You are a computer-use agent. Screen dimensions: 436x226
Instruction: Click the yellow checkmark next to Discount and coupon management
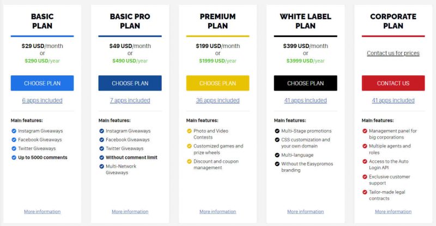pos(189,162)
